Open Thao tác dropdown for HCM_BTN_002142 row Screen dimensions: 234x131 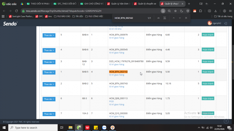(x=49, y=72)
